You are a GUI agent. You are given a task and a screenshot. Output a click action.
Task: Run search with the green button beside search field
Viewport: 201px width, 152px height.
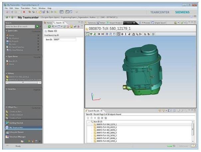(37, 26)
